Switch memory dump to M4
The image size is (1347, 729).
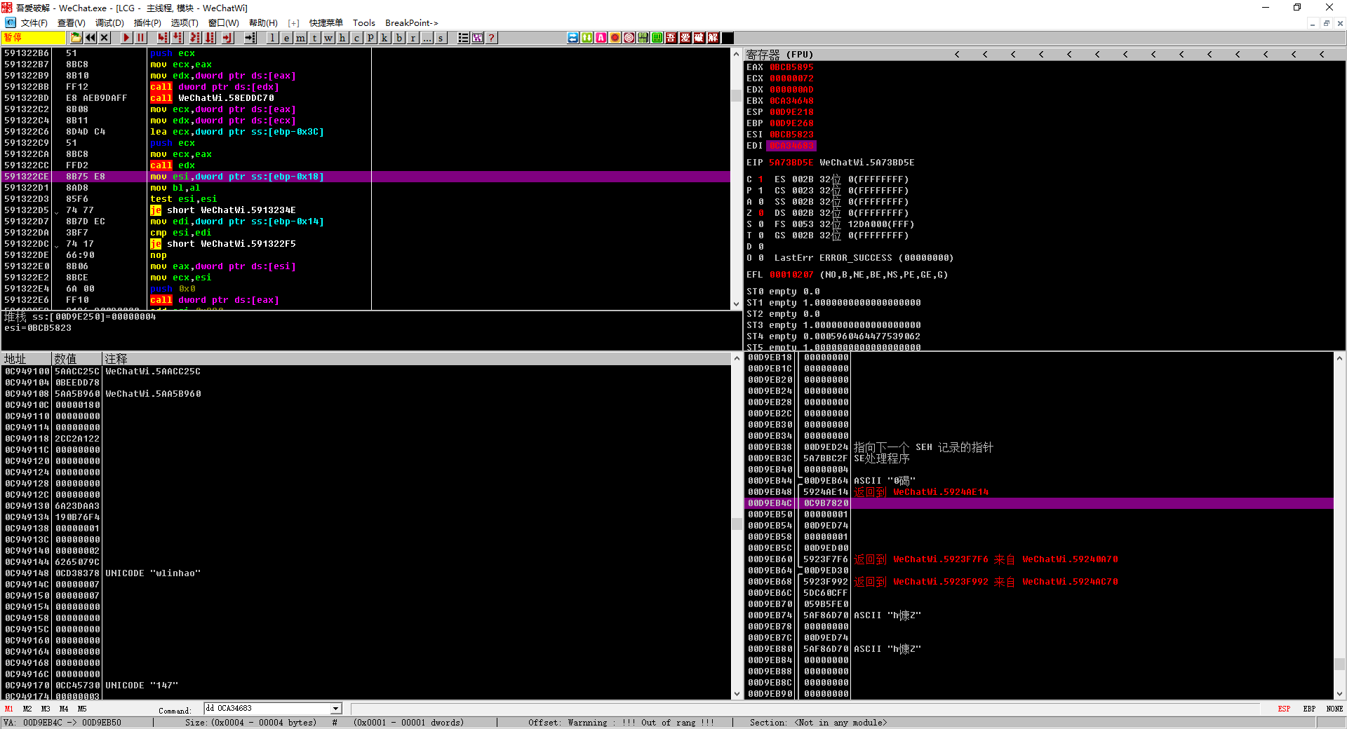[64, 709]
